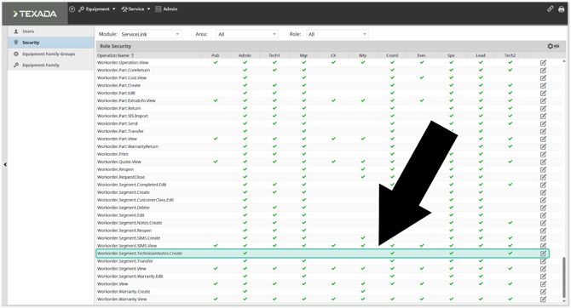Click CX checkmark for Workorder.Quote.View
Viewport: 571px width, 308px height.
point(333,162)
